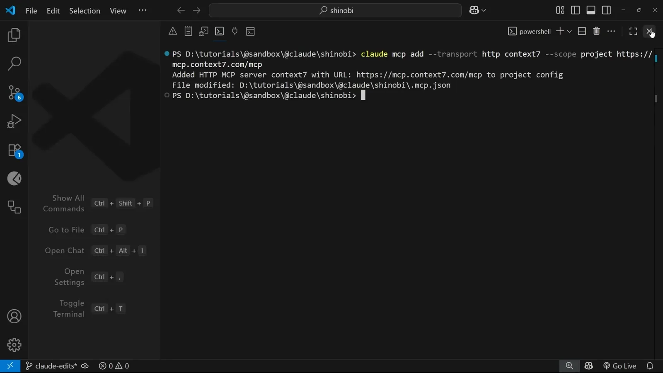Toggle primary side bar visibility
663x373 pixels.
[575, 10]
